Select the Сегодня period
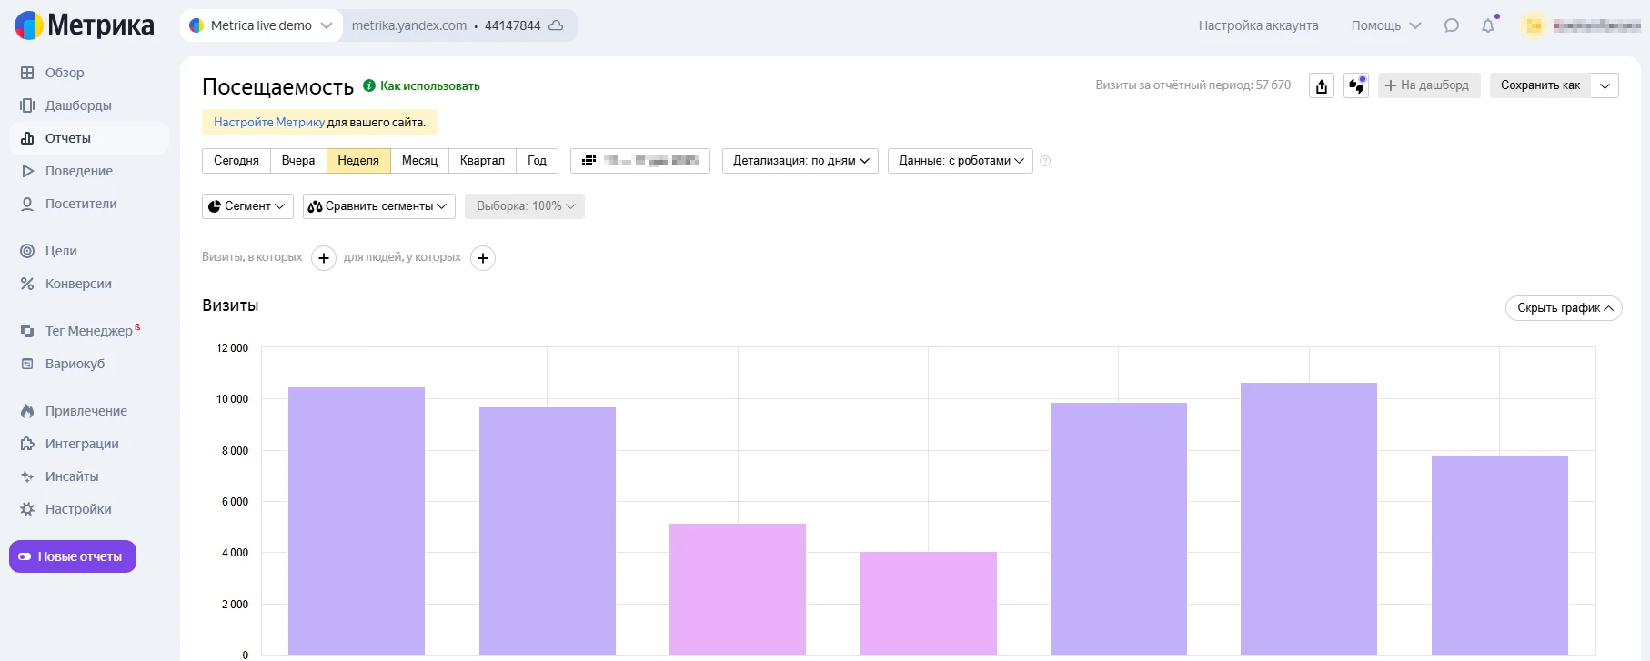Viewport: 1650px width, 661px height. click(x=236, y=161)
